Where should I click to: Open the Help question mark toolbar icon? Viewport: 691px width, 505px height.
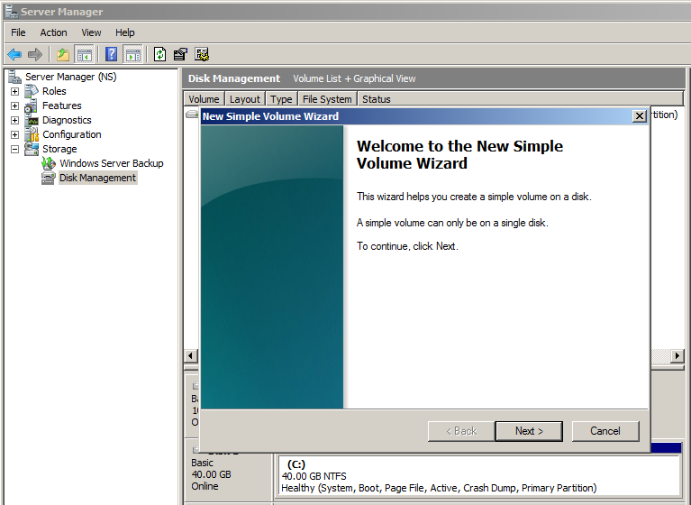point(112,55)
